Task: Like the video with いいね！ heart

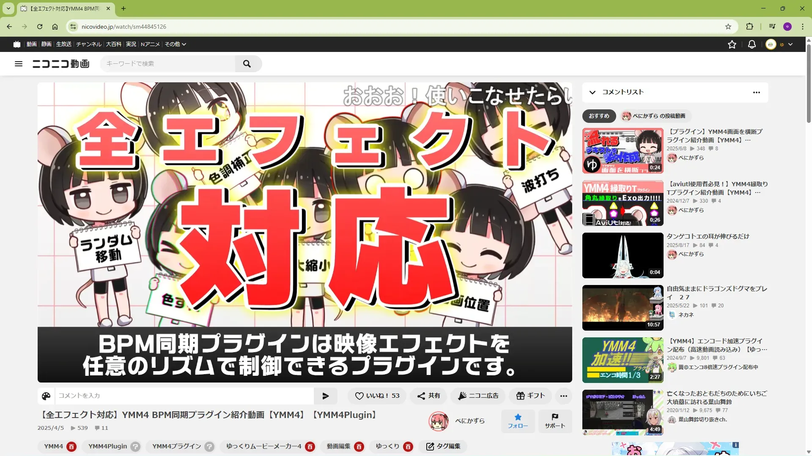Action: coord(377,396)
